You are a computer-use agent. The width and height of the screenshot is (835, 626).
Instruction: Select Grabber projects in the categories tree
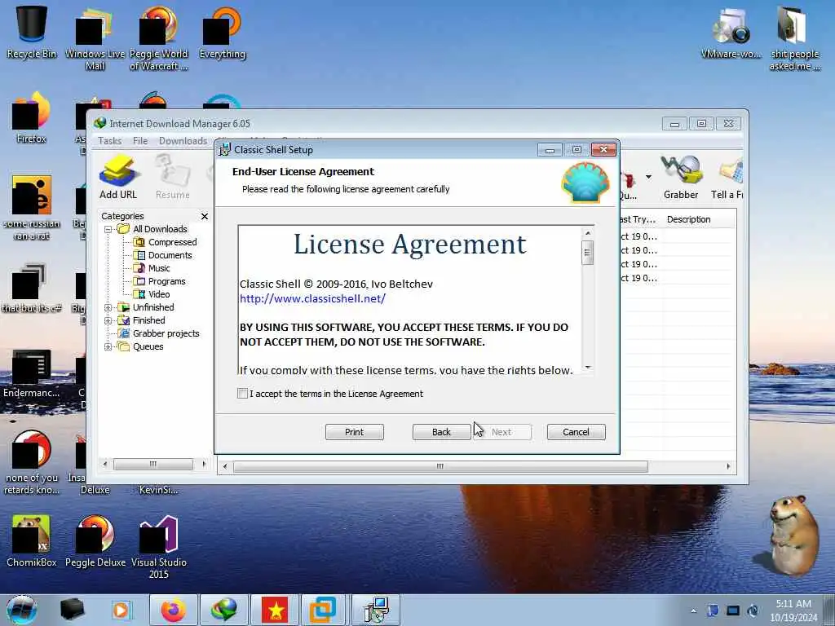point(166,333)
